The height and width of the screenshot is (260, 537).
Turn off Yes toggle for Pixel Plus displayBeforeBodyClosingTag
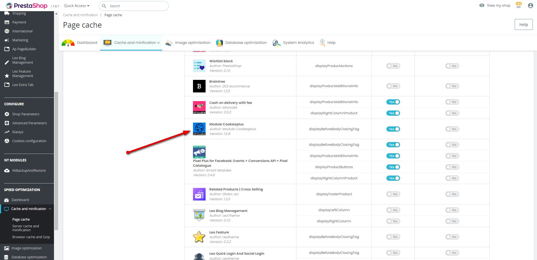(393, 145)
